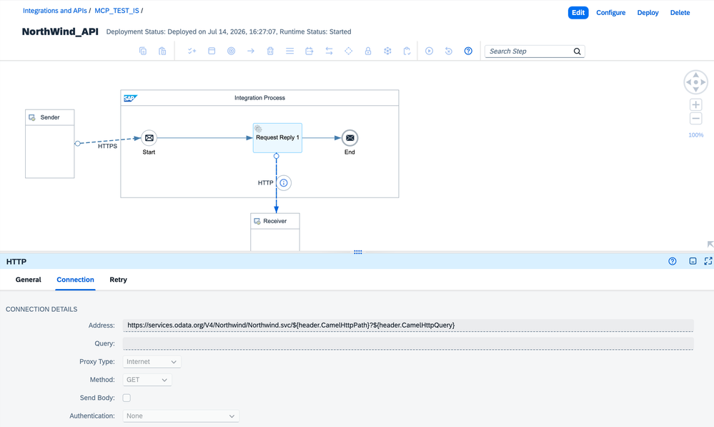Click the dashed diamond icon in the toolbar

tap(348, 51)
